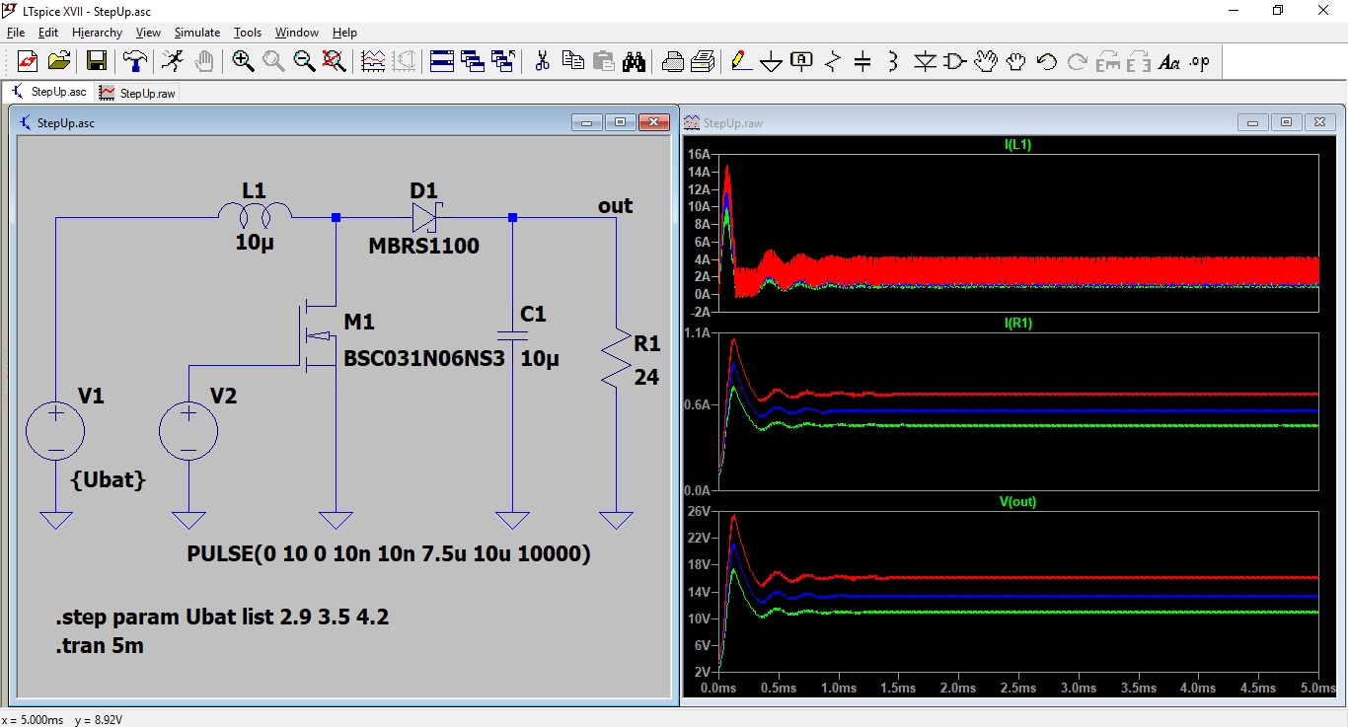Select the Drag tool closed hand icon

pyautogui.click(x=1016, y=61)
